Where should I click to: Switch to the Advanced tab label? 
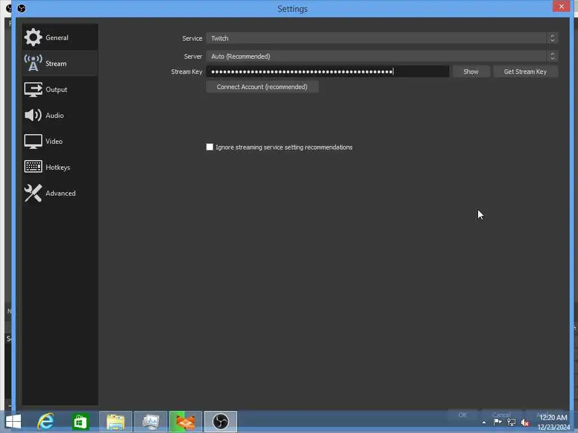(60, 193)
